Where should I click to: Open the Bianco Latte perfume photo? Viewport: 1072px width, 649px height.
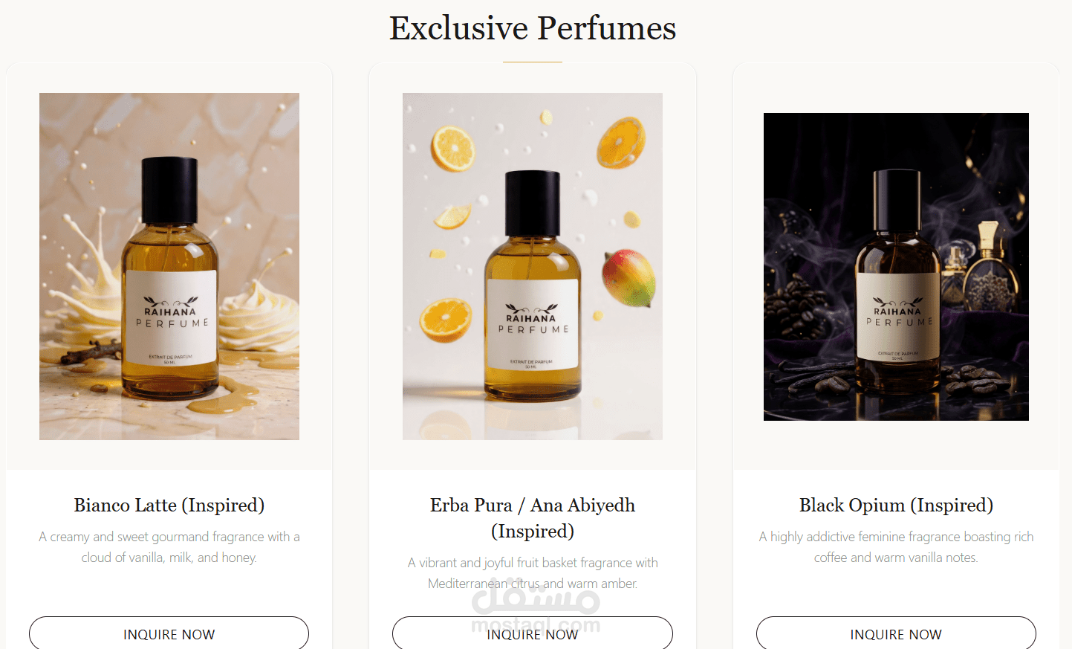pyautogui.click(x=169, y=266)
